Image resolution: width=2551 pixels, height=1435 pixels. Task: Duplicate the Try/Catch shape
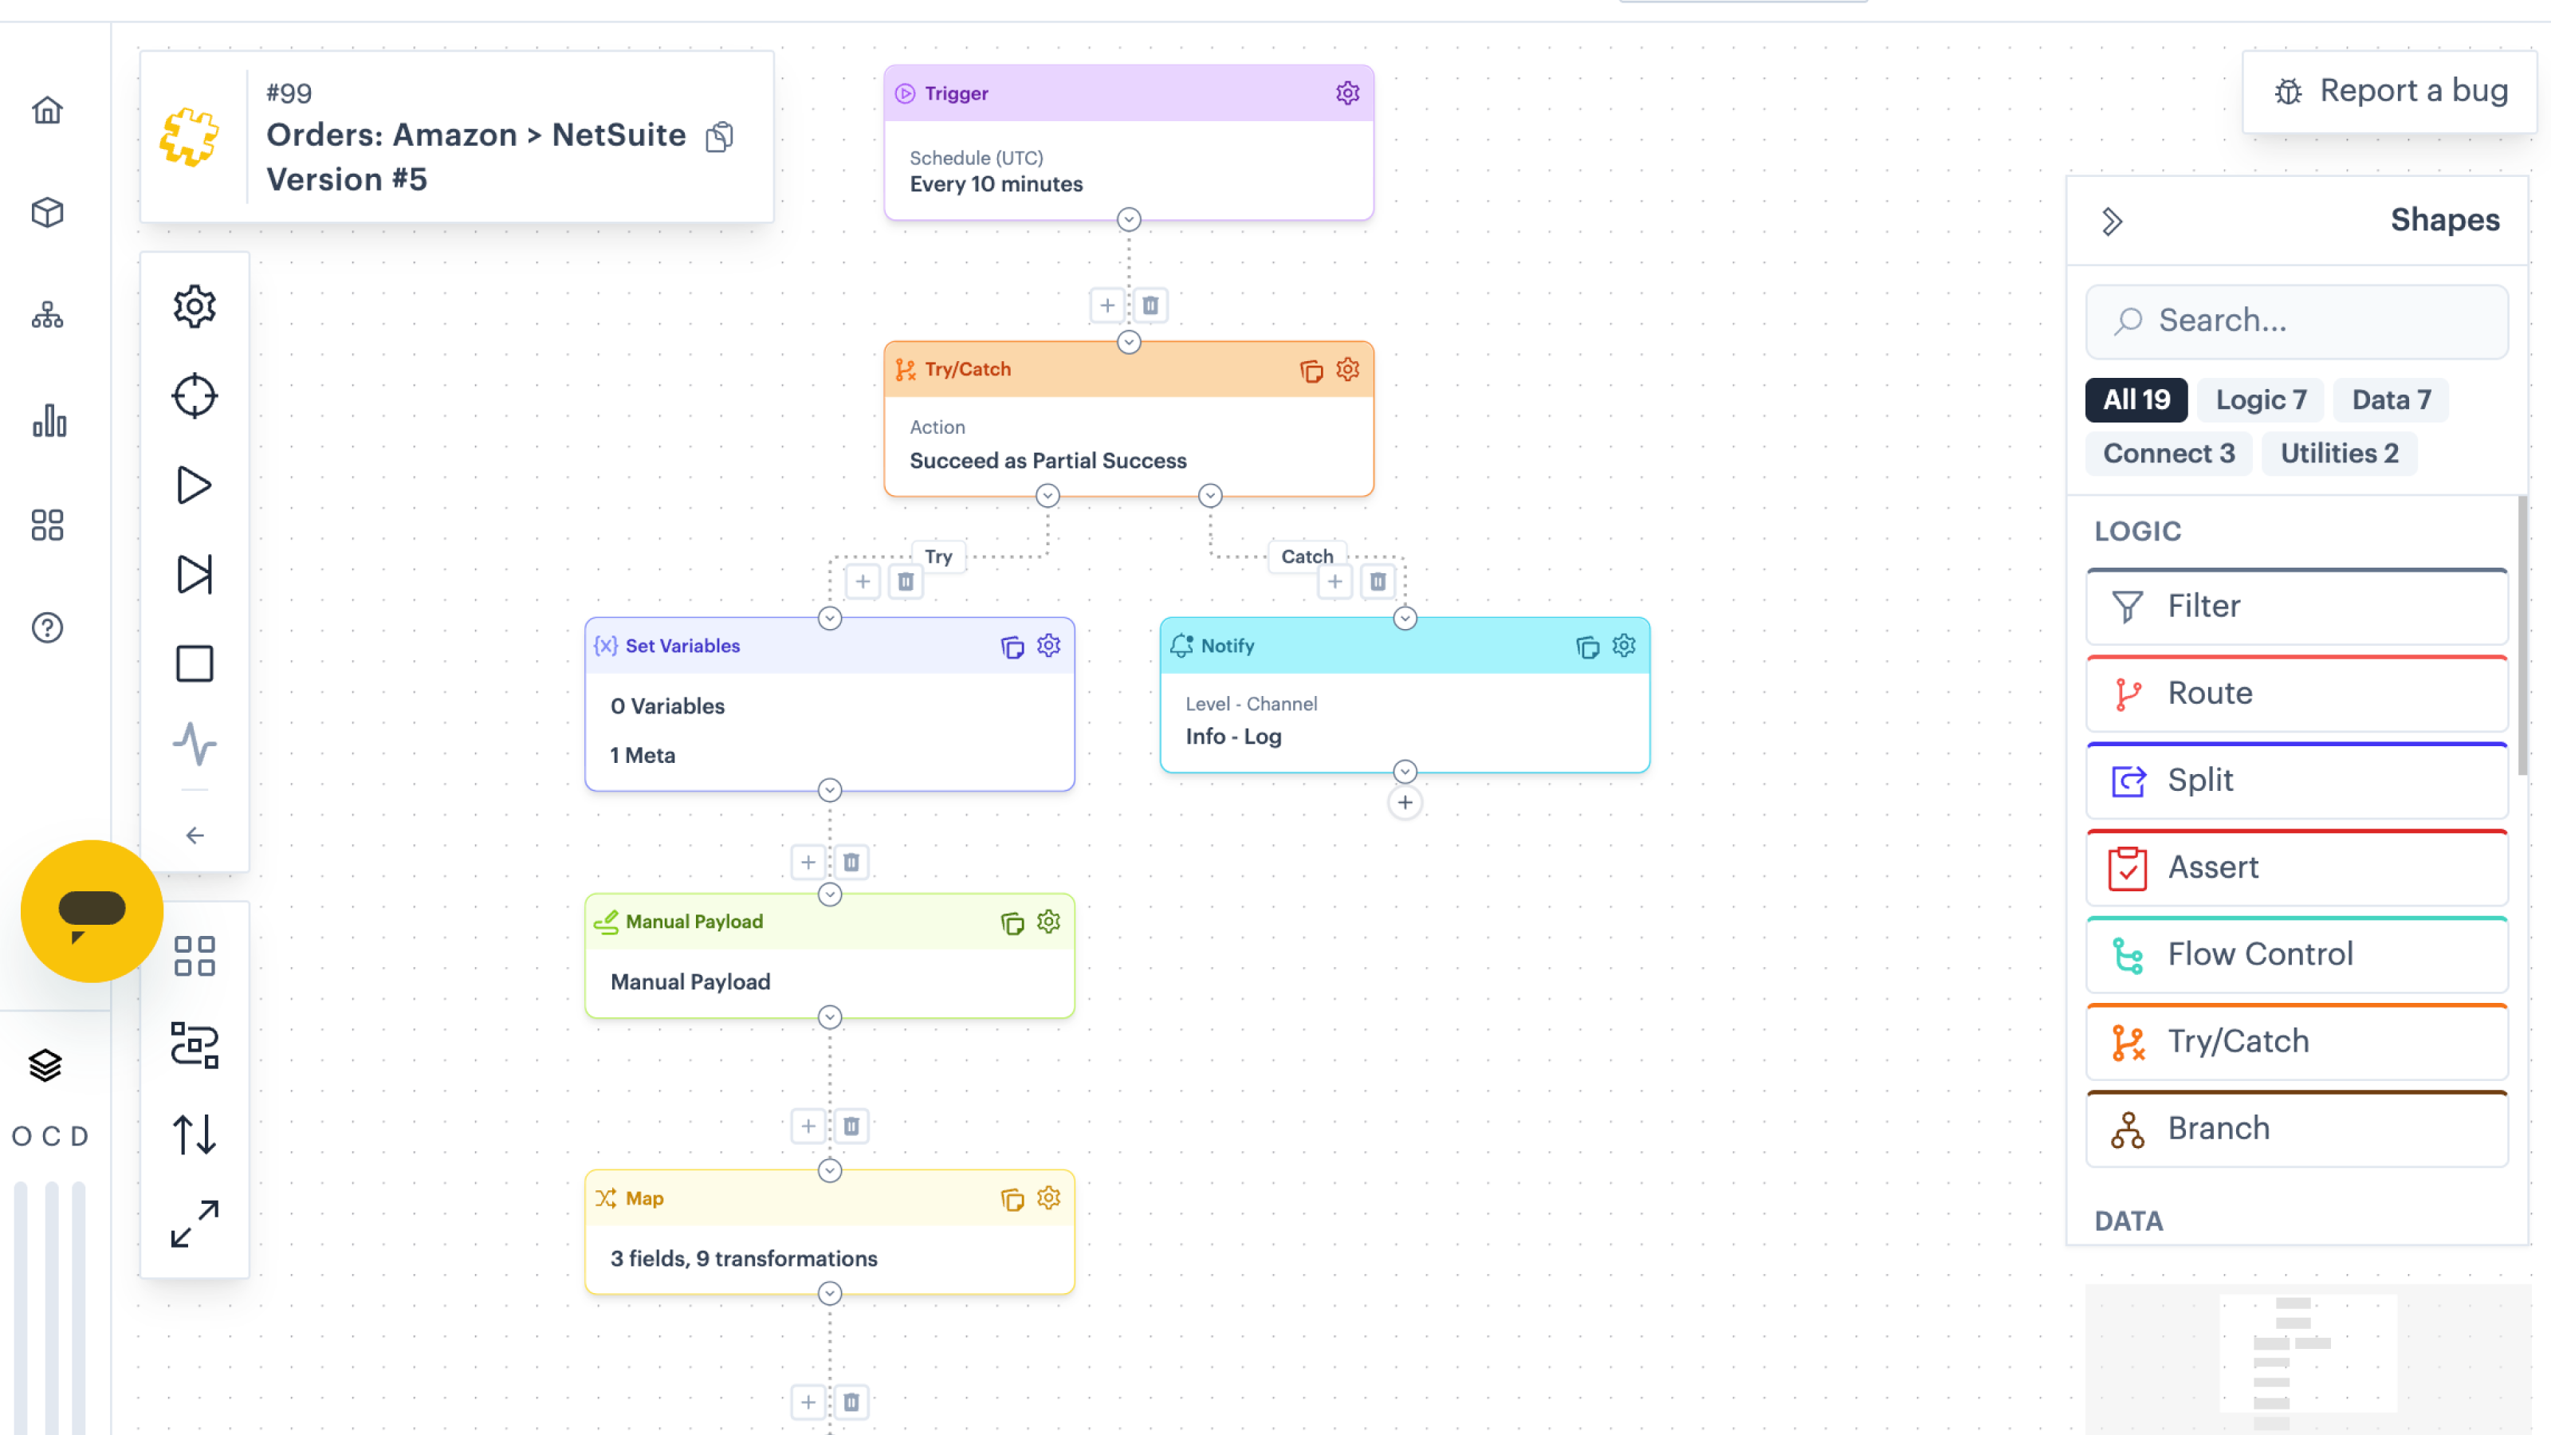1311,371
